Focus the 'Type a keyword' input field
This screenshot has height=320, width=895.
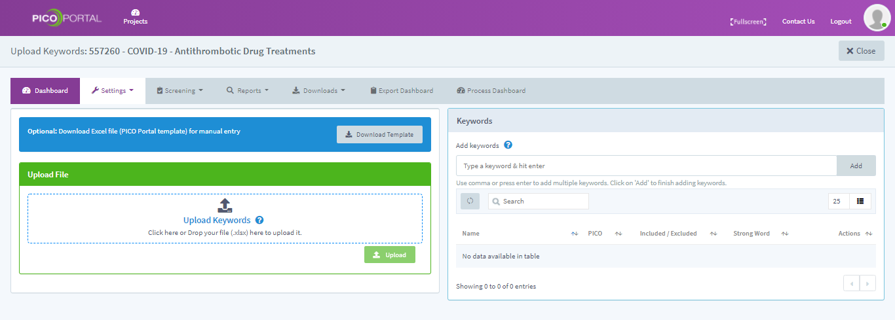coord(646,166)
